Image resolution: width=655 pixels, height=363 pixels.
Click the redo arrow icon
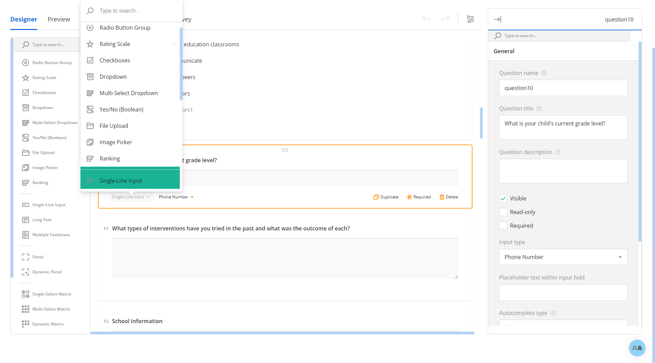446,19
